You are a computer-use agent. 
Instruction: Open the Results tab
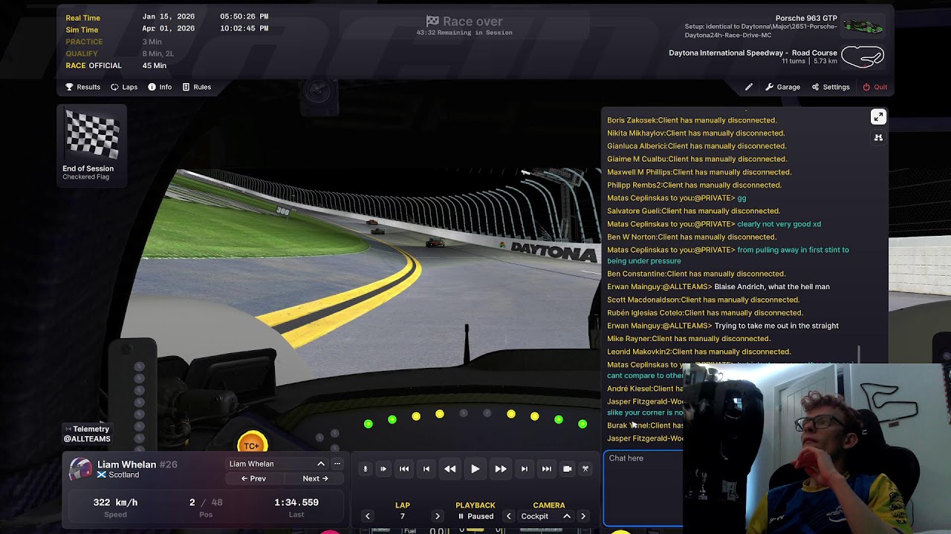(82, 87)
